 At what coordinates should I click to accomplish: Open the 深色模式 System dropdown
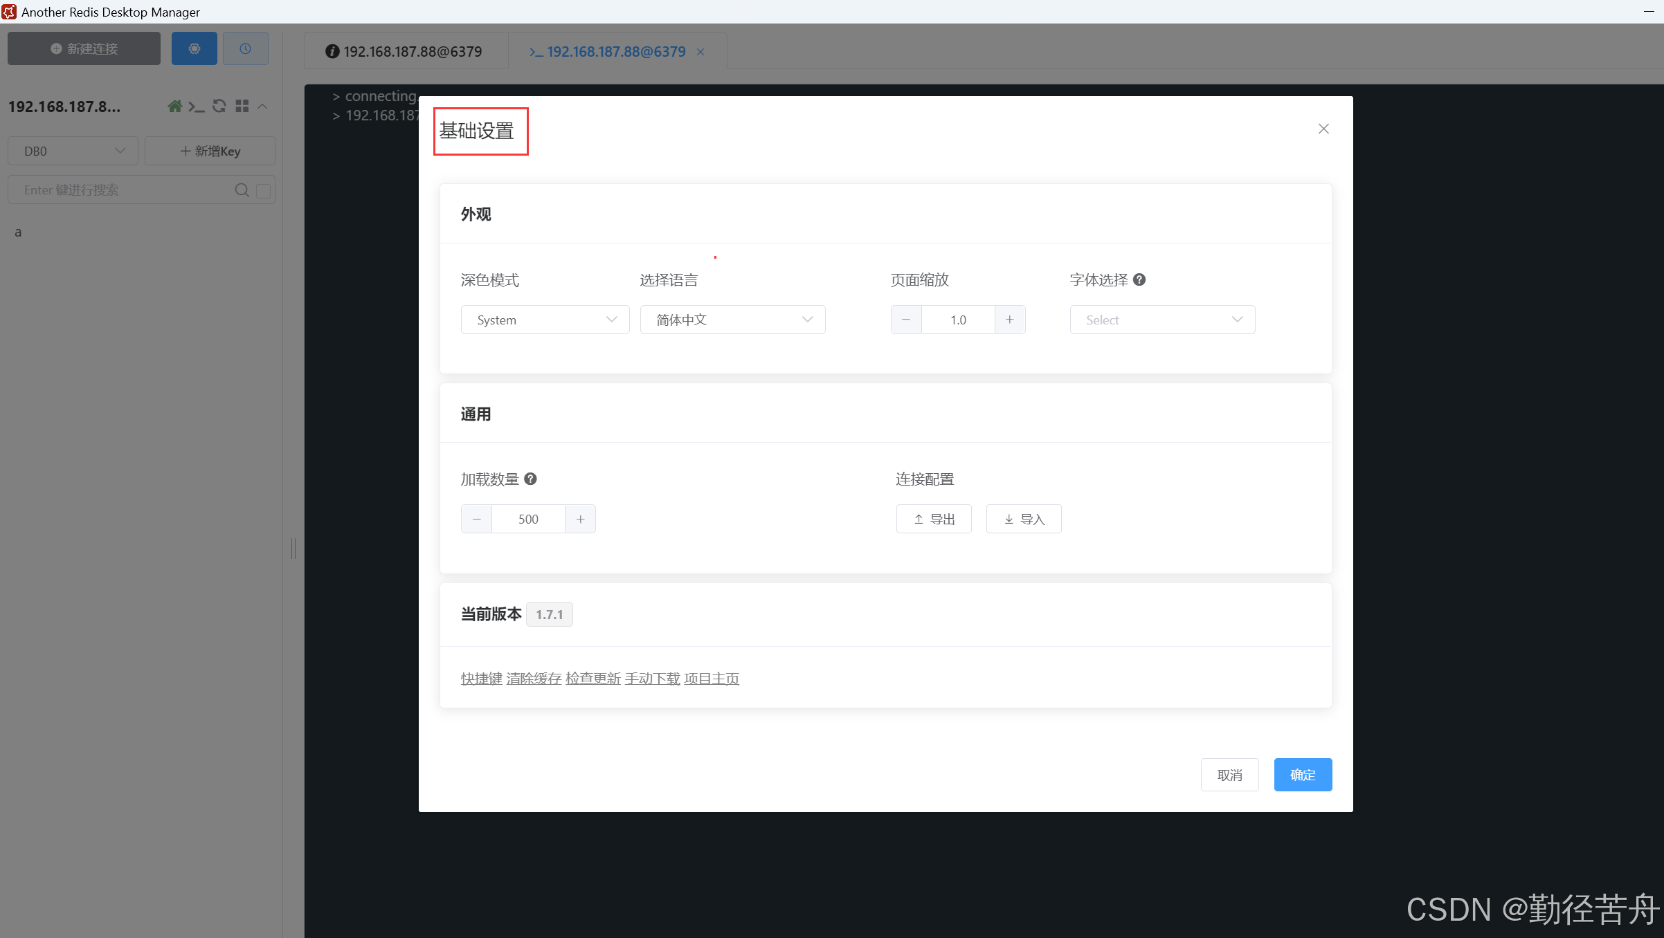coord(545,320)
